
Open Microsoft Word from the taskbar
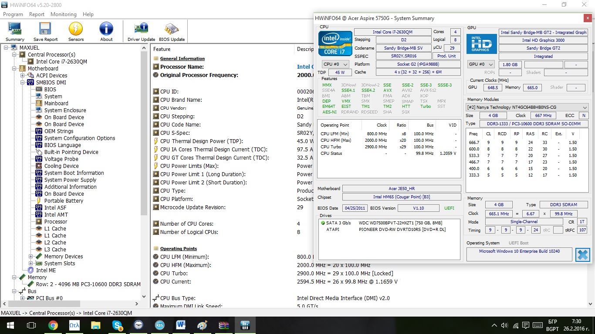click(x=181, y=325)
